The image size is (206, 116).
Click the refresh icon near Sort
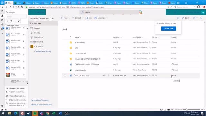tap(178, 18)
